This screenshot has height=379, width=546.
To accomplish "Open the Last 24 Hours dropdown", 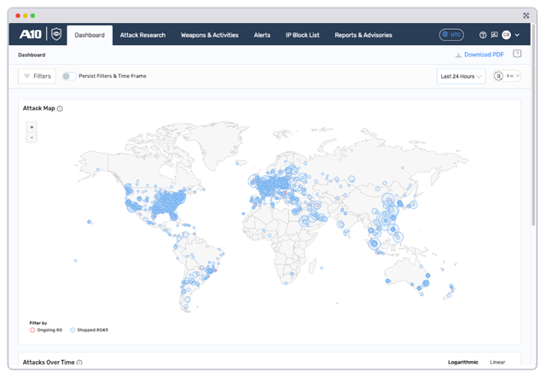I will pos(461,76).
